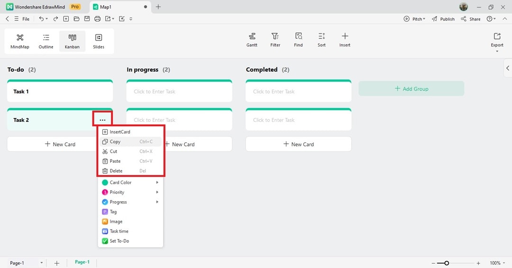Click the Filter tool icon
Image resolution: width=512 pixels, height=268 pixels.
point(275,39)
